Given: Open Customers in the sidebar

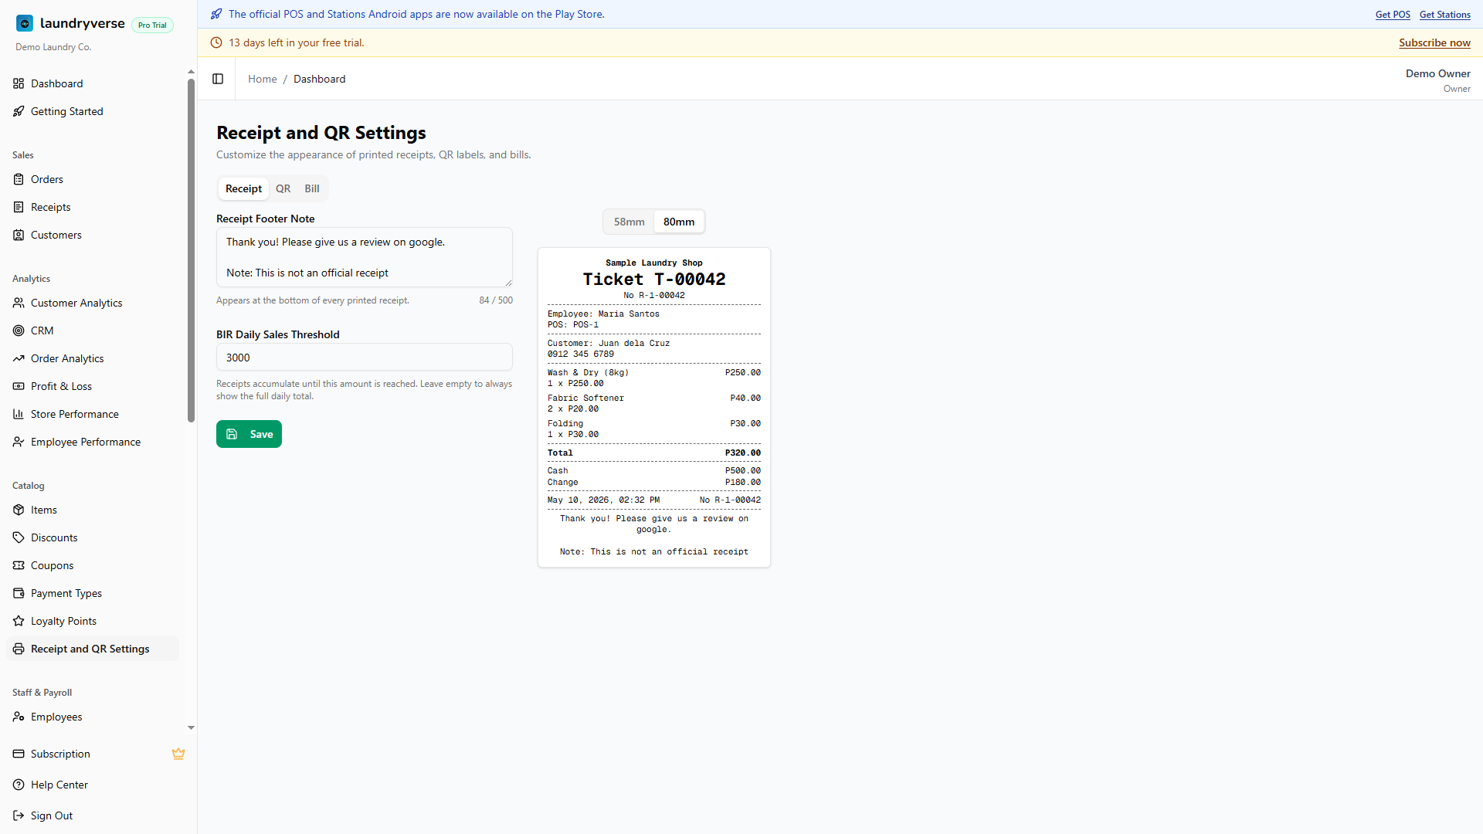Looking at the screenshot, I should pyautogui.click(x=93, y=235).
